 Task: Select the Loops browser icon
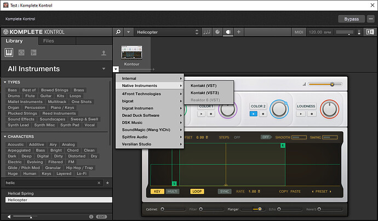[21, 53]
